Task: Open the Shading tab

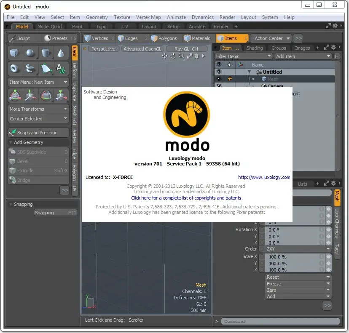Action: click(255, 48)
